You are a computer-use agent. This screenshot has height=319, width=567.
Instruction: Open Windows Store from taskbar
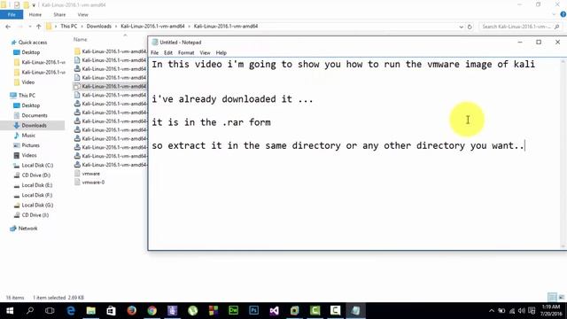(111, 311)
